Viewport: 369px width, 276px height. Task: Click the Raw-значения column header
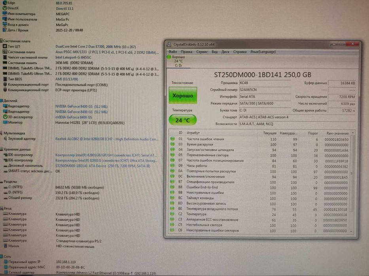tap(337, 133)
